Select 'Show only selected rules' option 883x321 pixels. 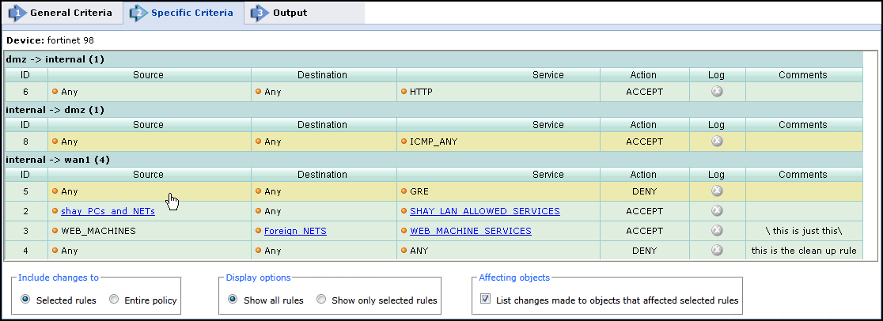pyautogui.click(x=321, y=300)
